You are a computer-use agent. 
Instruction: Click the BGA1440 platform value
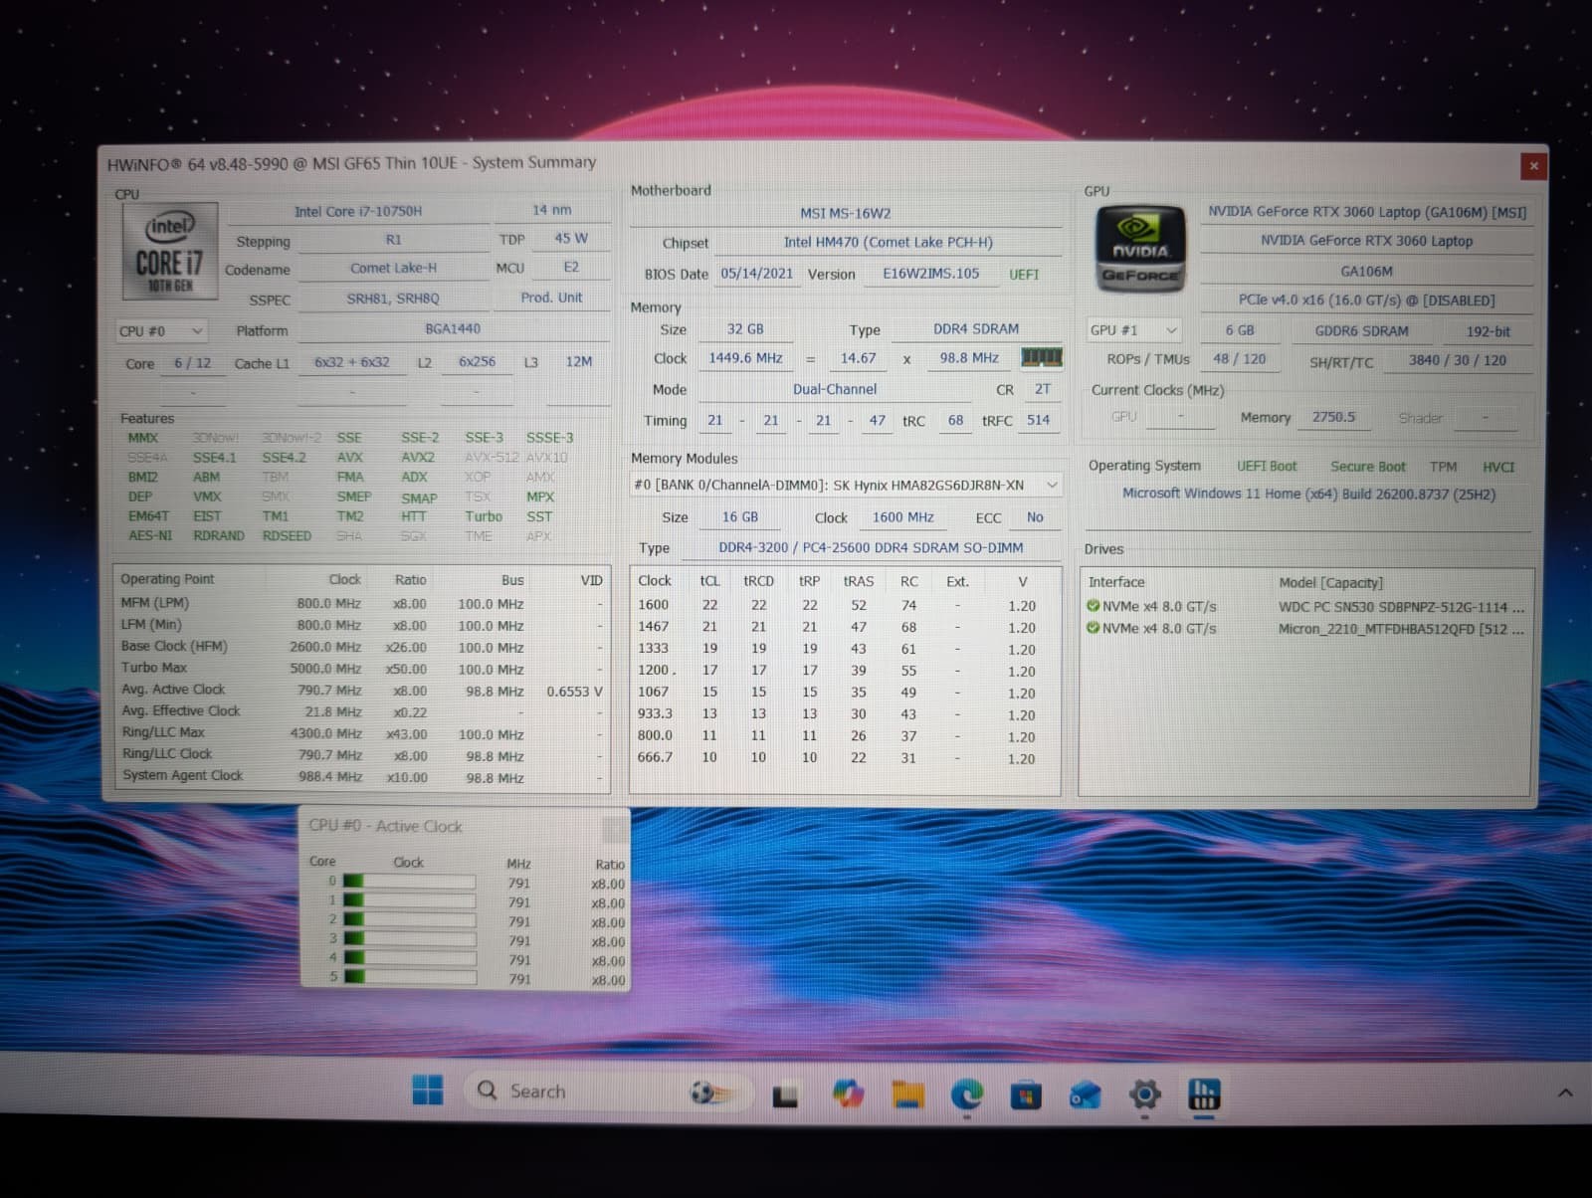[453, 329]
